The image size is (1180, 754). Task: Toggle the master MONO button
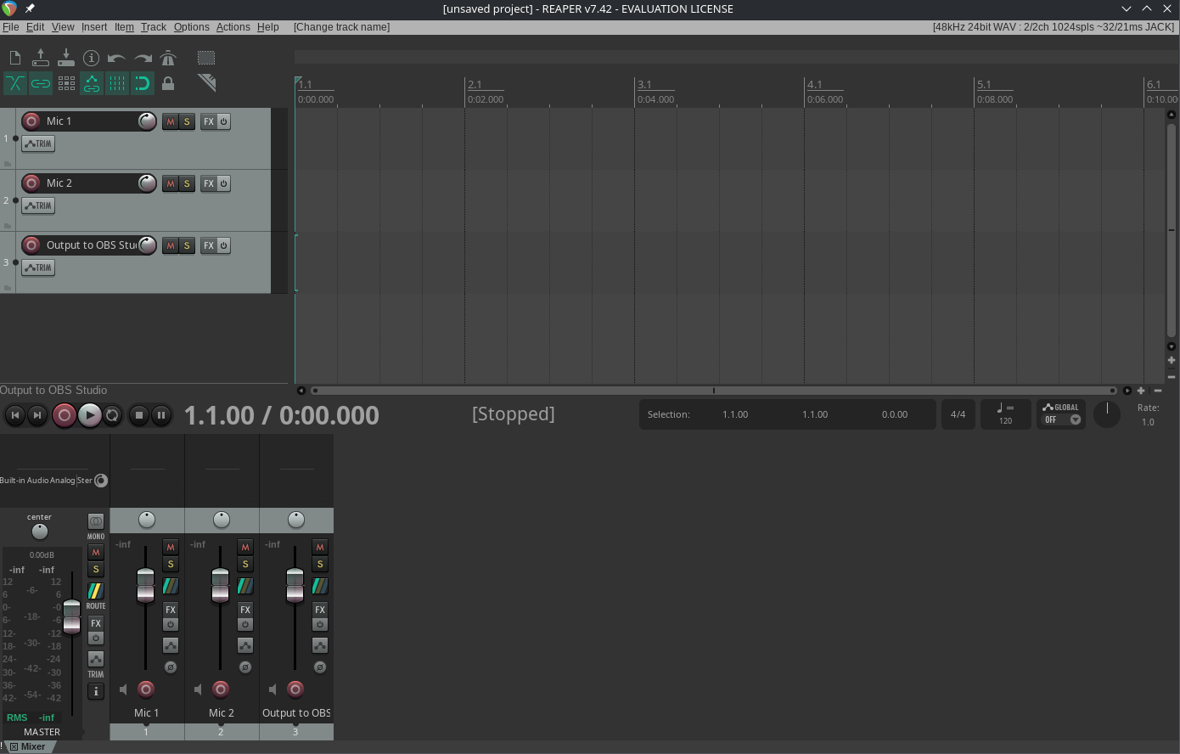pyautogui.click(x=96, y=522)
